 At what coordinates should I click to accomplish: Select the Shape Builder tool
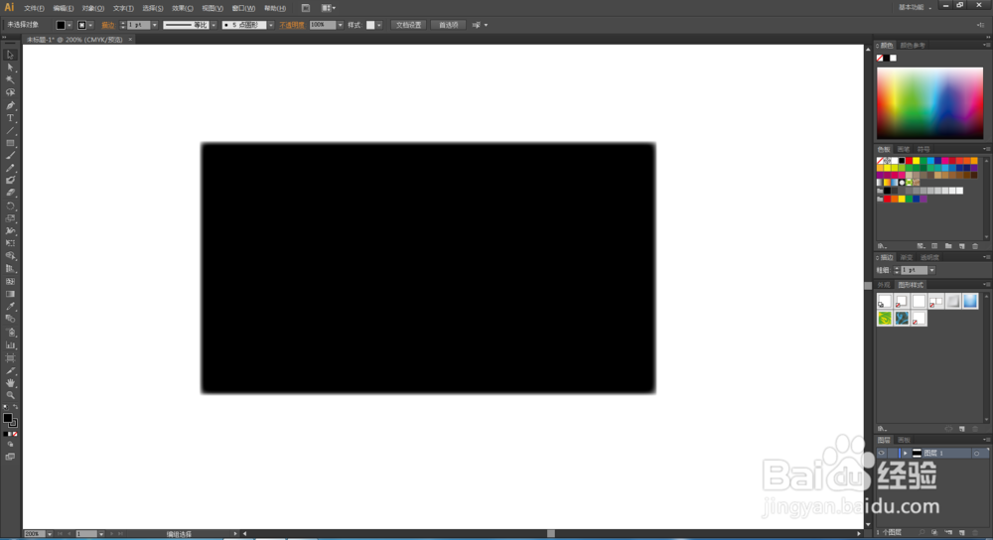tap(10, 256)
